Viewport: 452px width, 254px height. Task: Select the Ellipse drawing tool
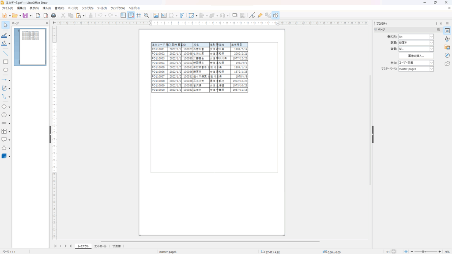6,70
